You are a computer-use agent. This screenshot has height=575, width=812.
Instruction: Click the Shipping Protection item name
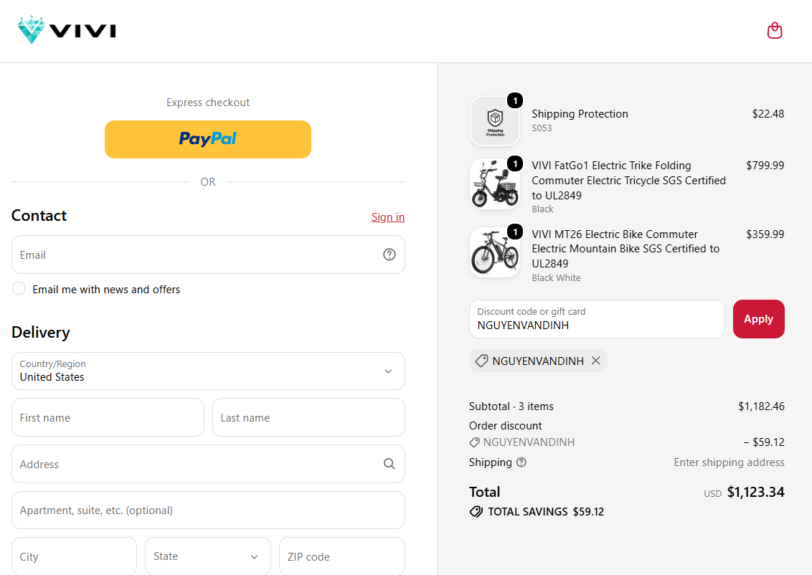pos(580,114)
